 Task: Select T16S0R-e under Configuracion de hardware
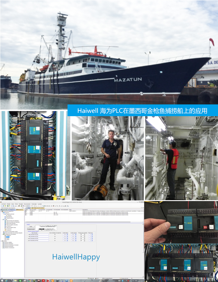8,236
